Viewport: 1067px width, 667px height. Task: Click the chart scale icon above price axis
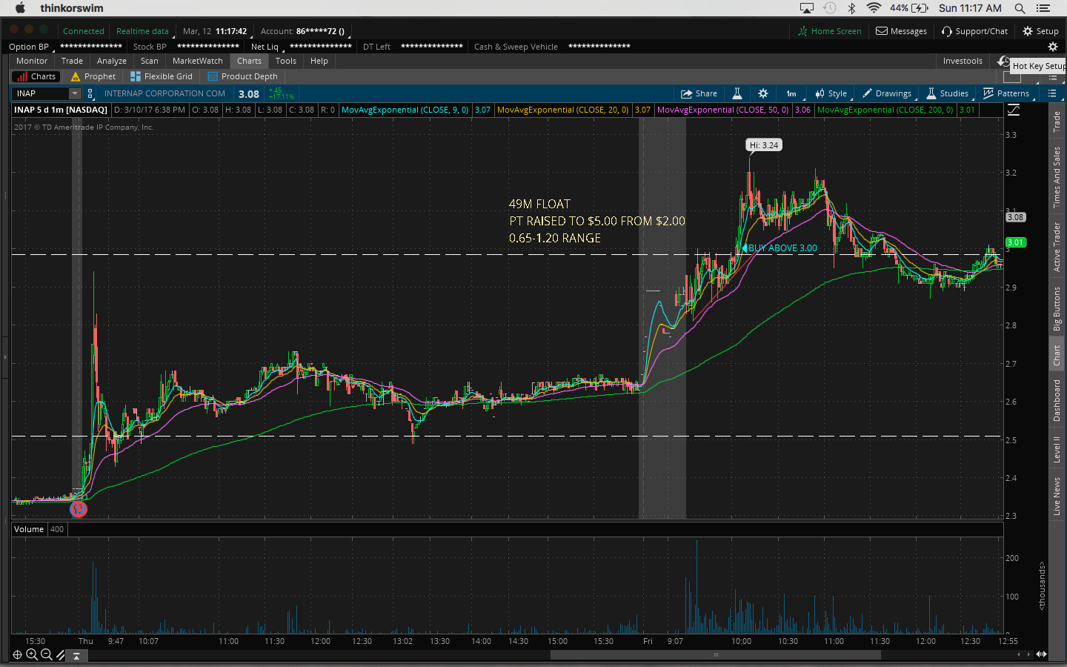point(1014,110)
